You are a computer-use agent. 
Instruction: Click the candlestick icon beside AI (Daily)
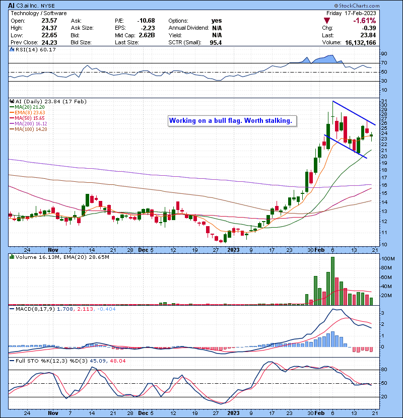point(12,101)
